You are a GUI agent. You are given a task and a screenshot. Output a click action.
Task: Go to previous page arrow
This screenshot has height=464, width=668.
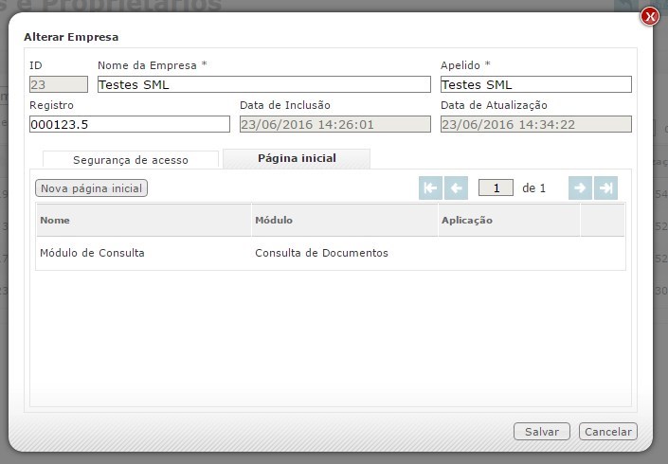point(456,188)
